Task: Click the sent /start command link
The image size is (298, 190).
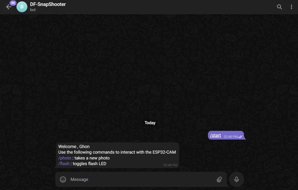Action: click(215, 136)
